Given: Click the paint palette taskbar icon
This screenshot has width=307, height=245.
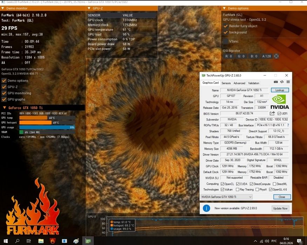Looking at the screenshot, I should (76, 241).
